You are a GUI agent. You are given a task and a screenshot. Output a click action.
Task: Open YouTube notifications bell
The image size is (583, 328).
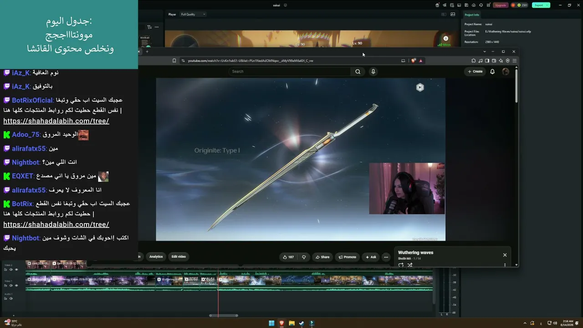click(x=492, y=72)
